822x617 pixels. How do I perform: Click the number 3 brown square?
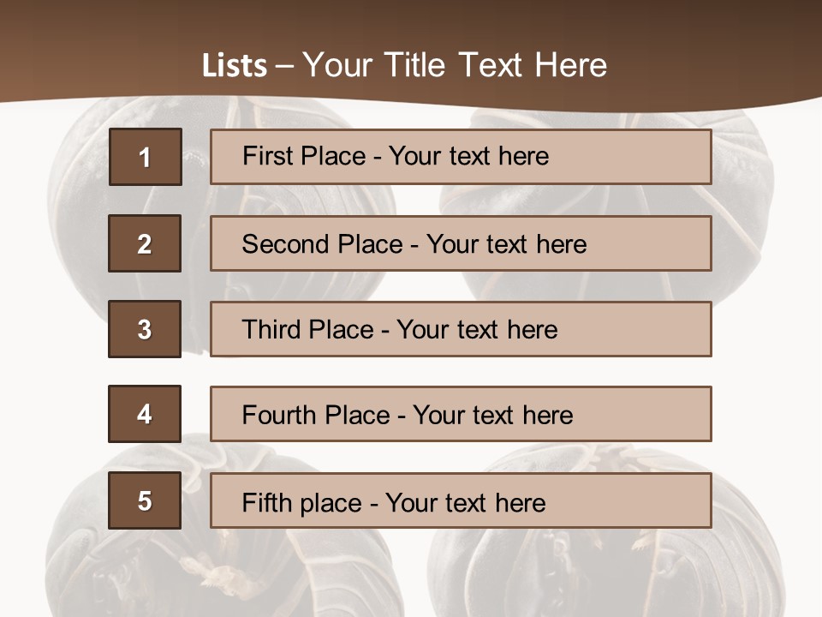pos(145,329)
